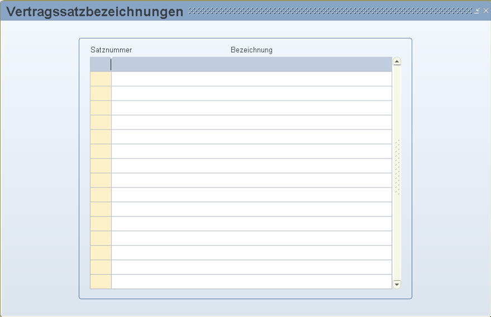Viewport: 491px width, 317px height.
Task: Click the dotted drag area of the title bar
Action: tap(330, 11)
